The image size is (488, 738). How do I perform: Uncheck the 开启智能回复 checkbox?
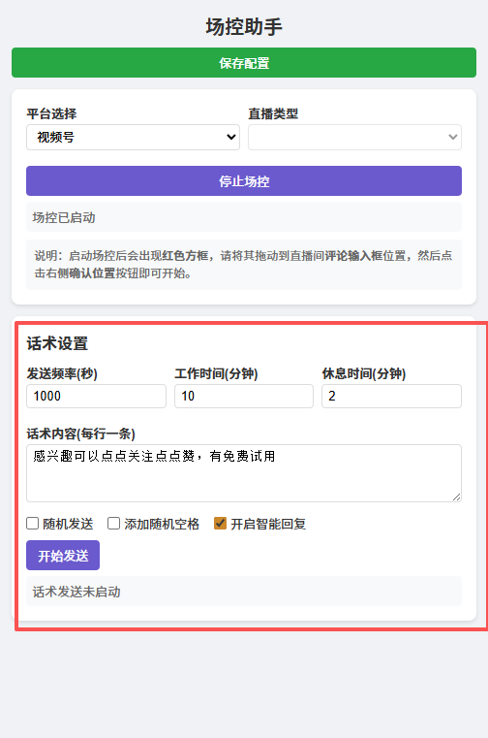pos(220,524)
